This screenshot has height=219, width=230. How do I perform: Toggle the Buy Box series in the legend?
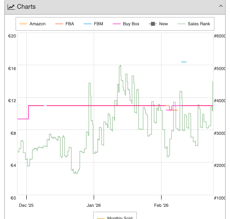tap(126, 24)
